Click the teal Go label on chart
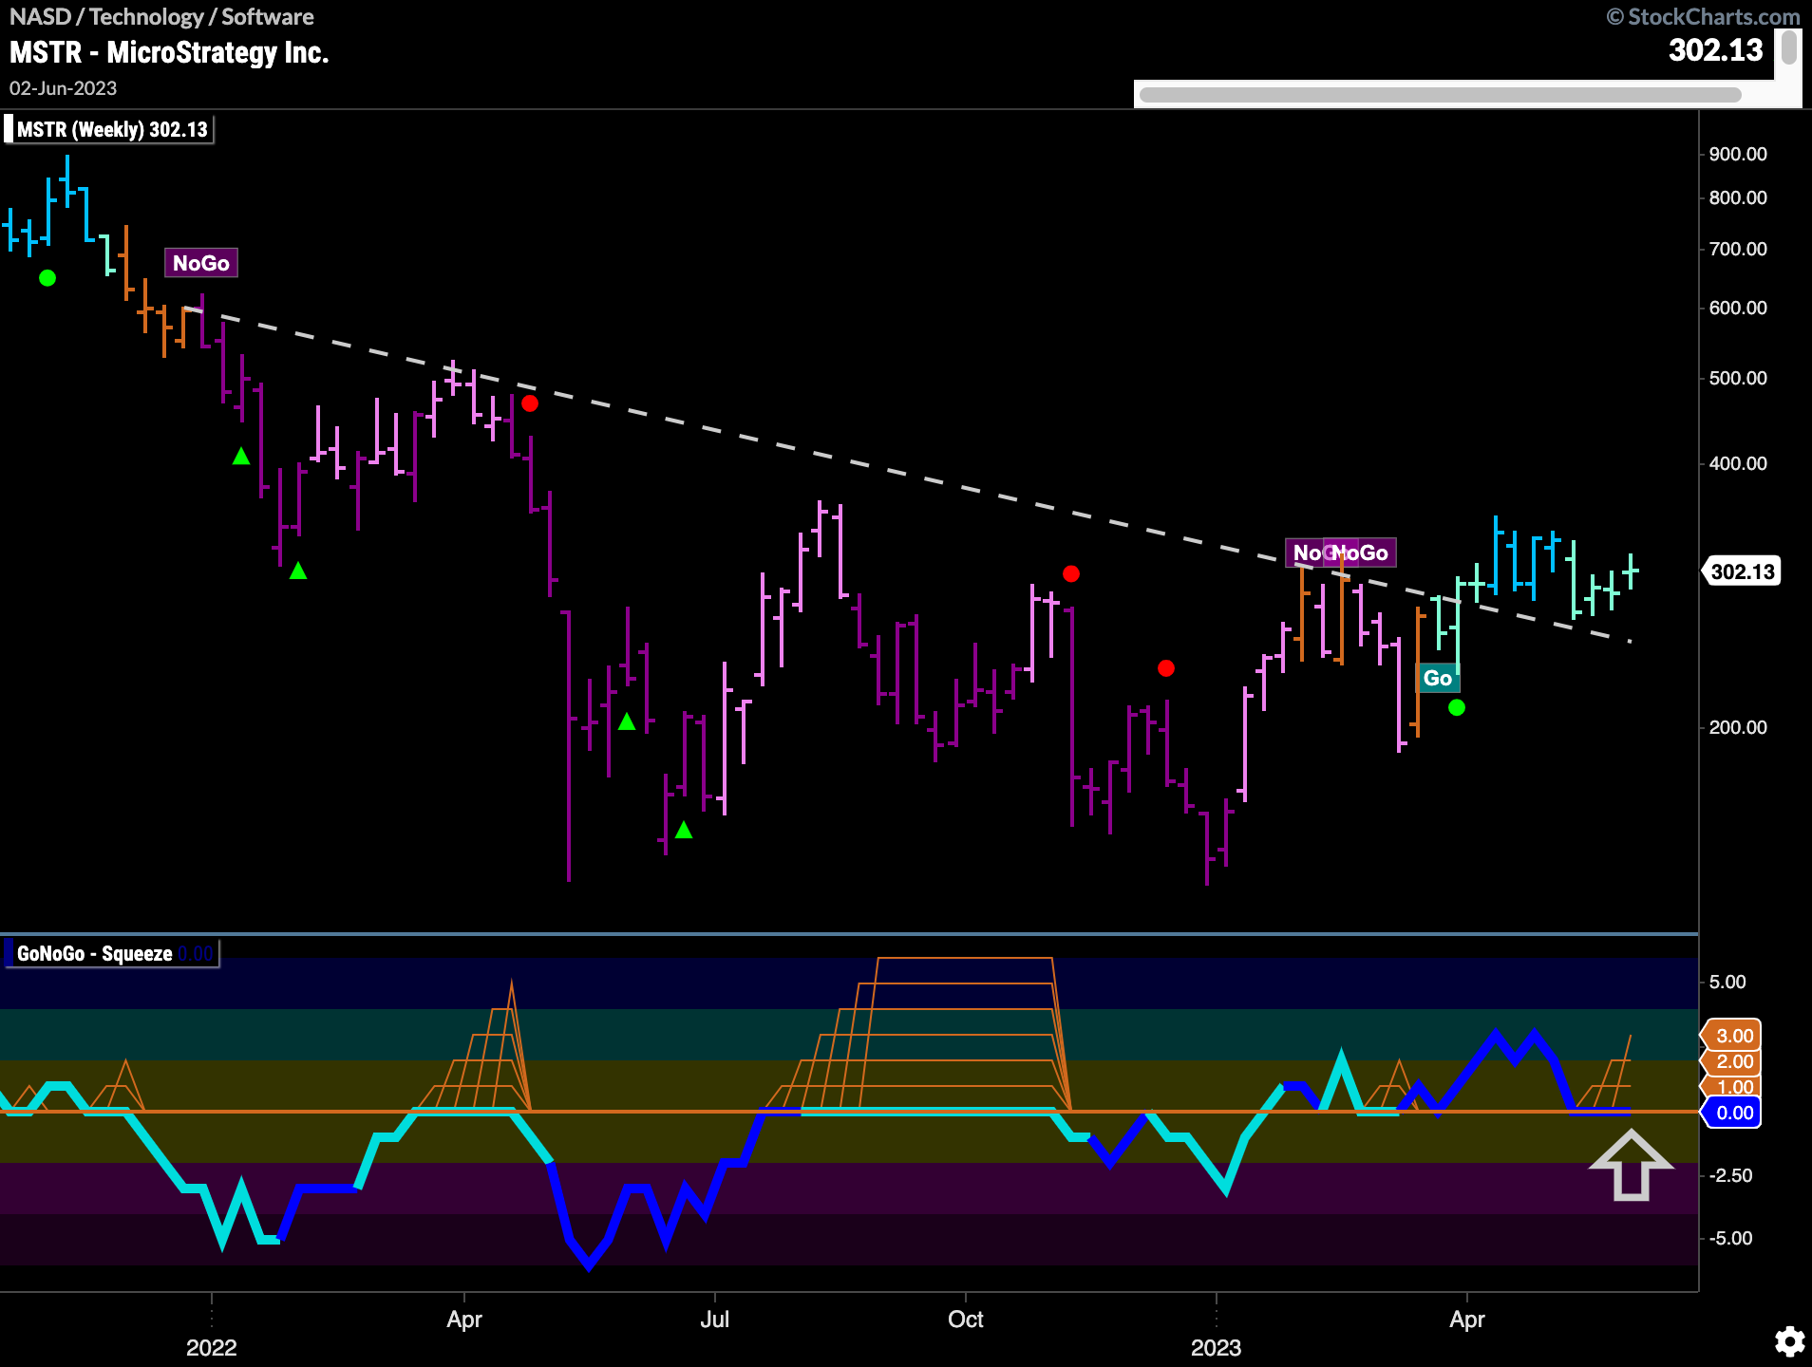This screenshot has width=1812, height=1367. click(1438, 678)
